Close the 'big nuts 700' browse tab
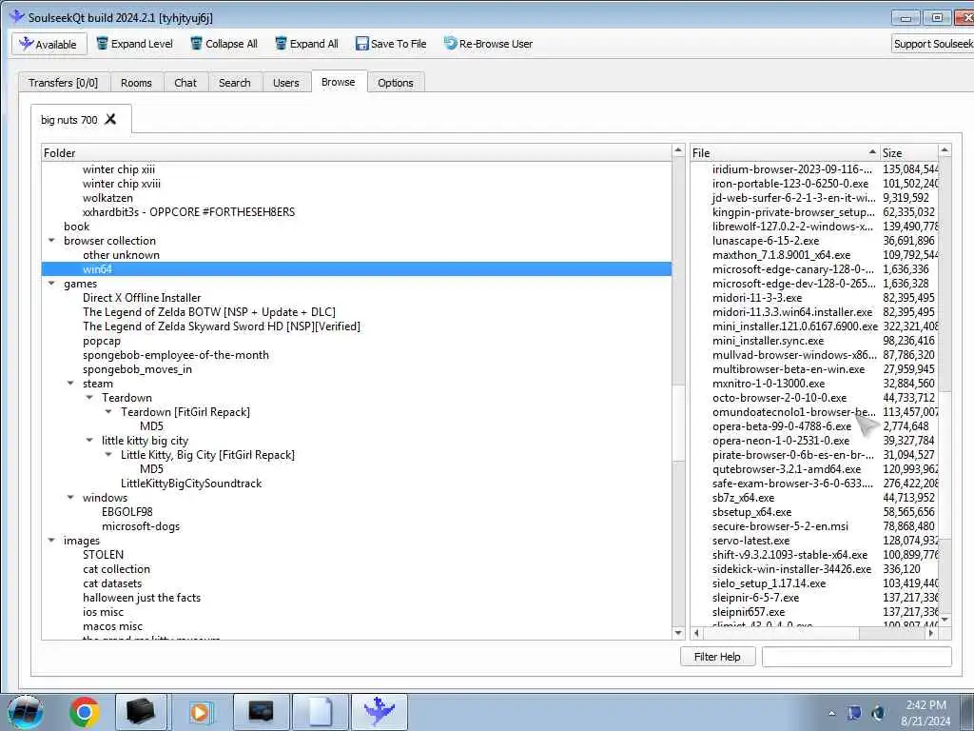This screenshot has height=731, width=974. click(110, 119)
